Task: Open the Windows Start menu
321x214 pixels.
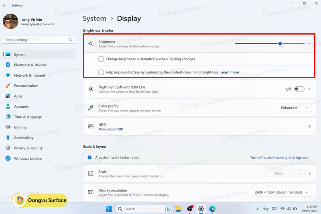Action: click(109, 209)
